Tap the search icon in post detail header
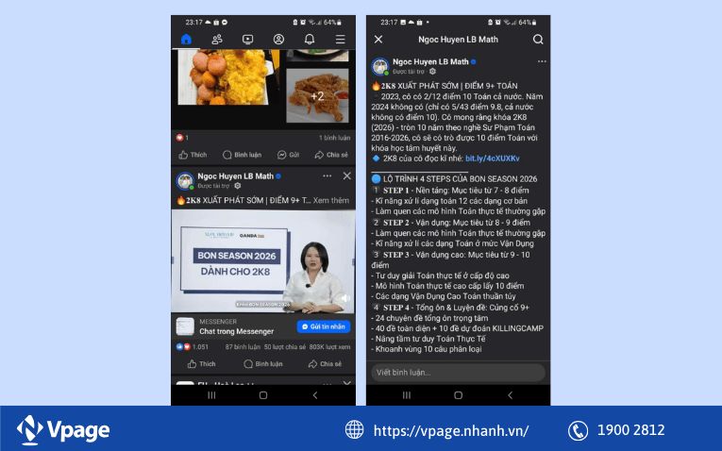This screenshot has height=451, width=722. (538, 40)
